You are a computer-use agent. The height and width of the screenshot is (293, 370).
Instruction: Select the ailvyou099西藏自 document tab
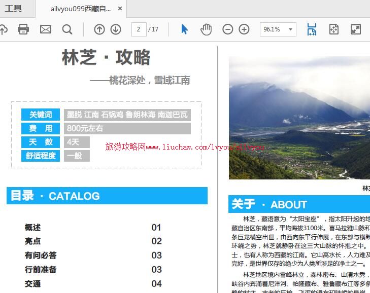tap(81, 9)
